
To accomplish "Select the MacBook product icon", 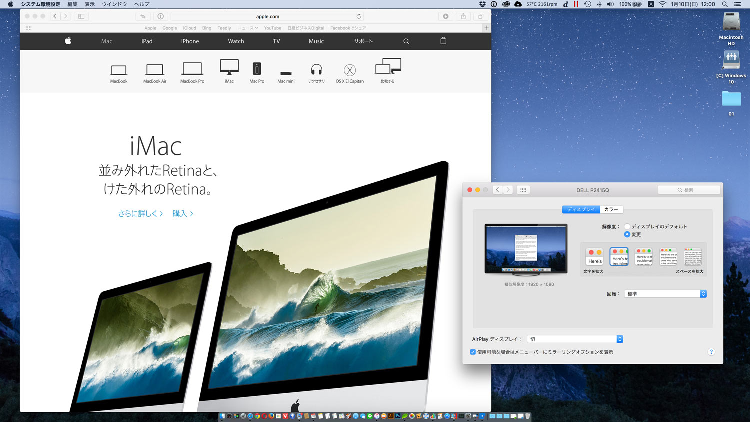I will 119,70.
